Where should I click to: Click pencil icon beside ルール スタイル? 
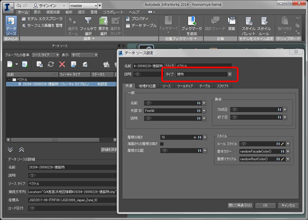coord(282,144)
